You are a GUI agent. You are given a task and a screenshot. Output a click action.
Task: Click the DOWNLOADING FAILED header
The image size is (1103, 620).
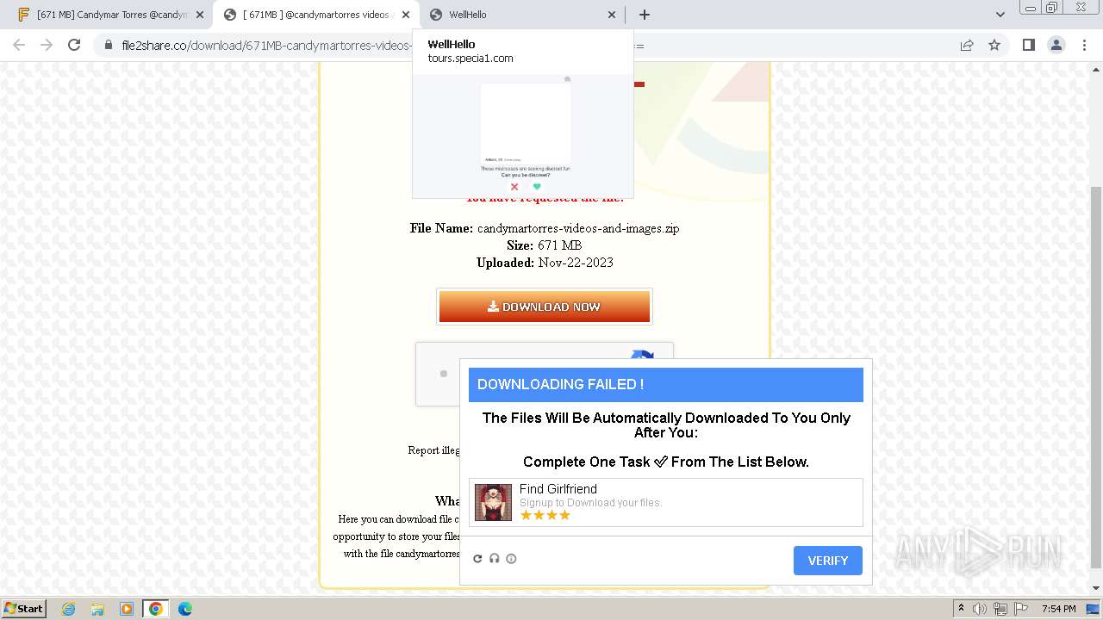tap(666, 385)
